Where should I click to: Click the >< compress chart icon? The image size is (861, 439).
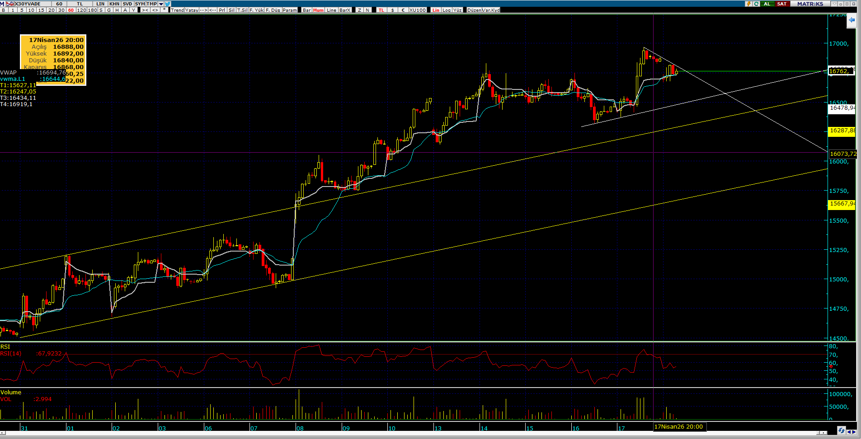click(145, 10)
